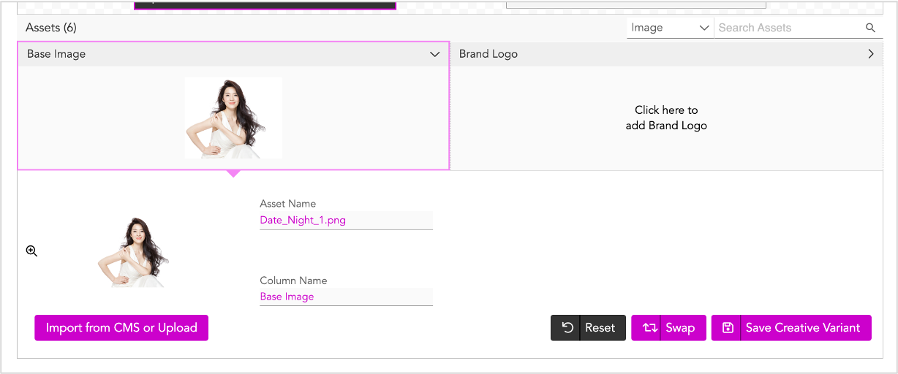Click here to add Brand Logo
Image resolution: width=898 pixels, height=374 pixels.
666,118
